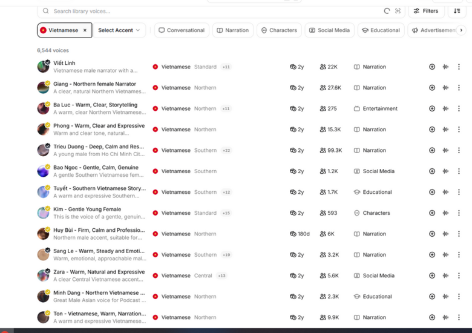Add Viết Linh voice to library
472x333 pixels.
tap(432, 67)
